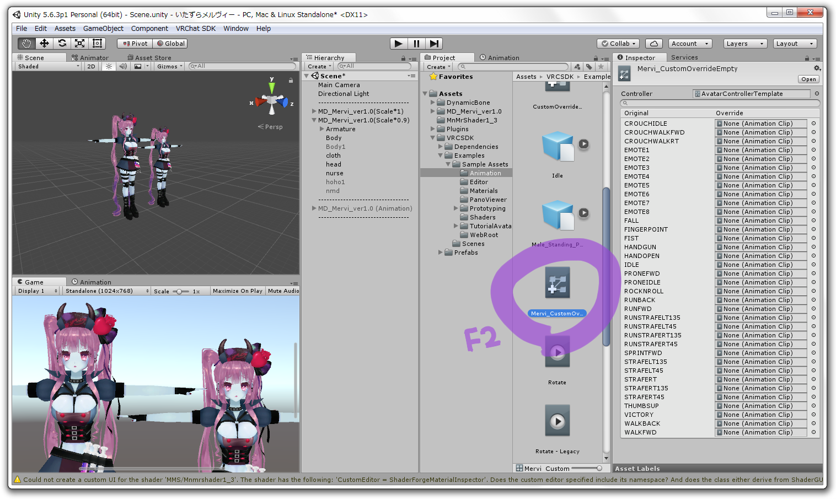Viewport: 836px width, 499px height.
Task: Click the warning icon in status bar
Action: point(17,480)
